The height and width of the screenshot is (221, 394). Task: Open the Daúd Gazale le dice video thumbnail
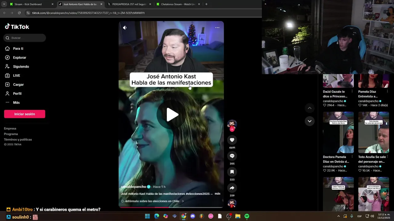pyautogui.click(x=338, y=81)
